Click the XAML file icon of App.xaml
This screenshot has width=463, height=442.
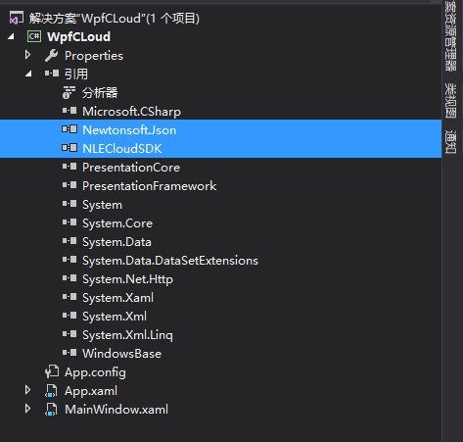click(51, 391)
